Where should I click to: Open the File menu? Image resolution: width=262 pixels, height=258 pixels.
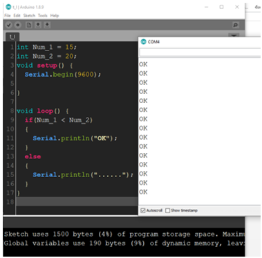8,16
